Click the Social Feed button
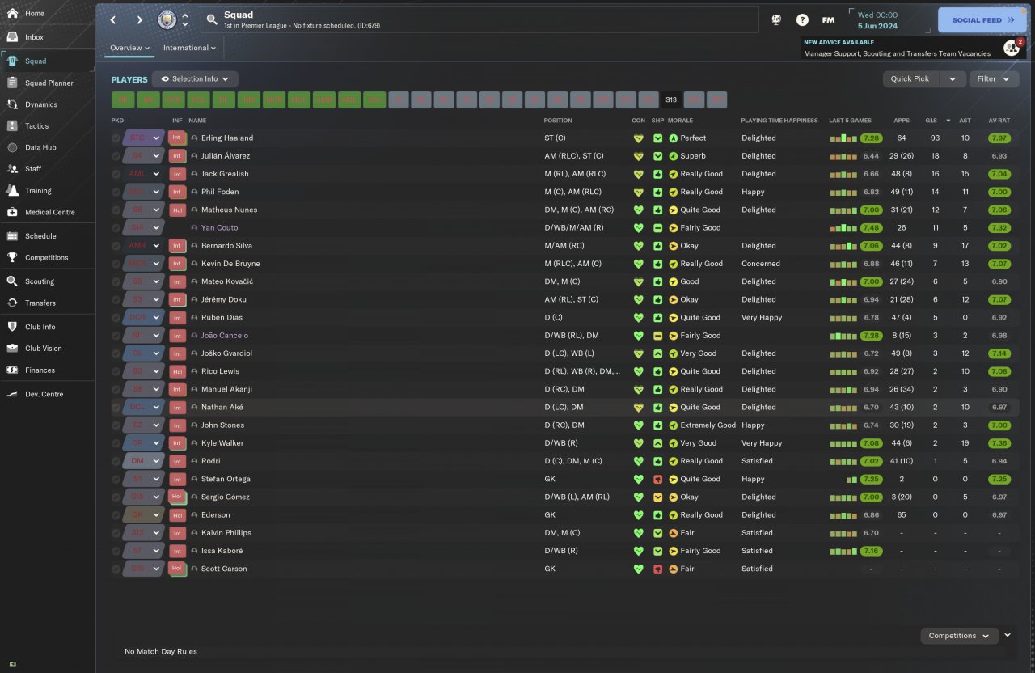1035x673 pixels. click(982, 20)
